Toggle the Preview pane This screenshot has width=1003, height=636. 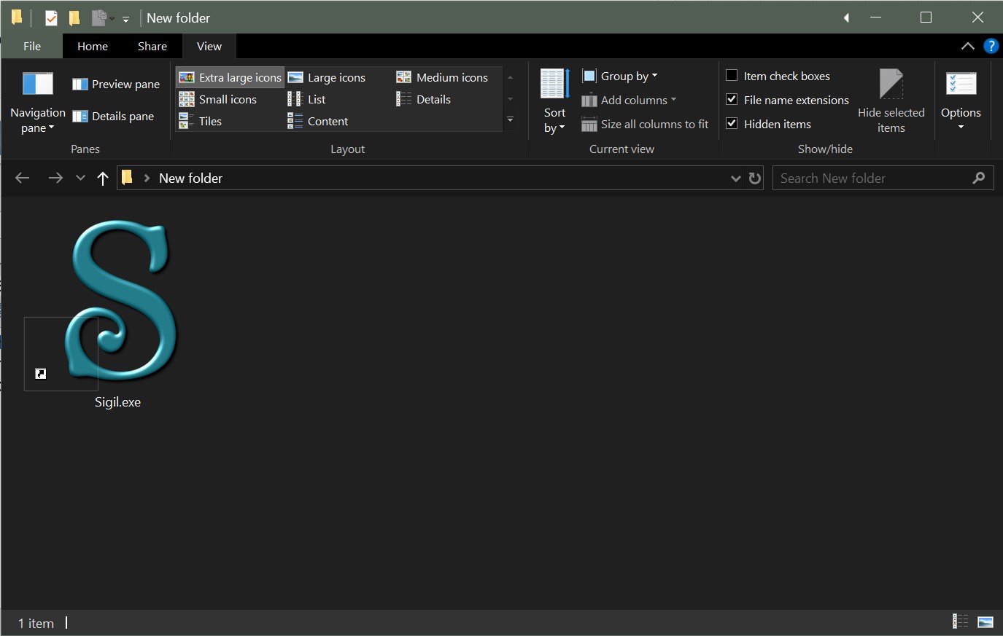tap(116, 85)
